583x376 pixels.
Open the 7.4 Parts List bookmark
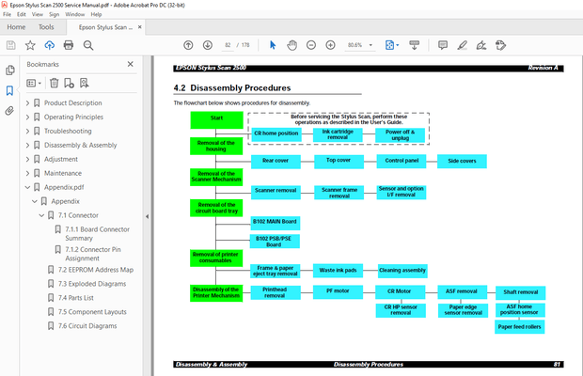(x=79, y=298)
